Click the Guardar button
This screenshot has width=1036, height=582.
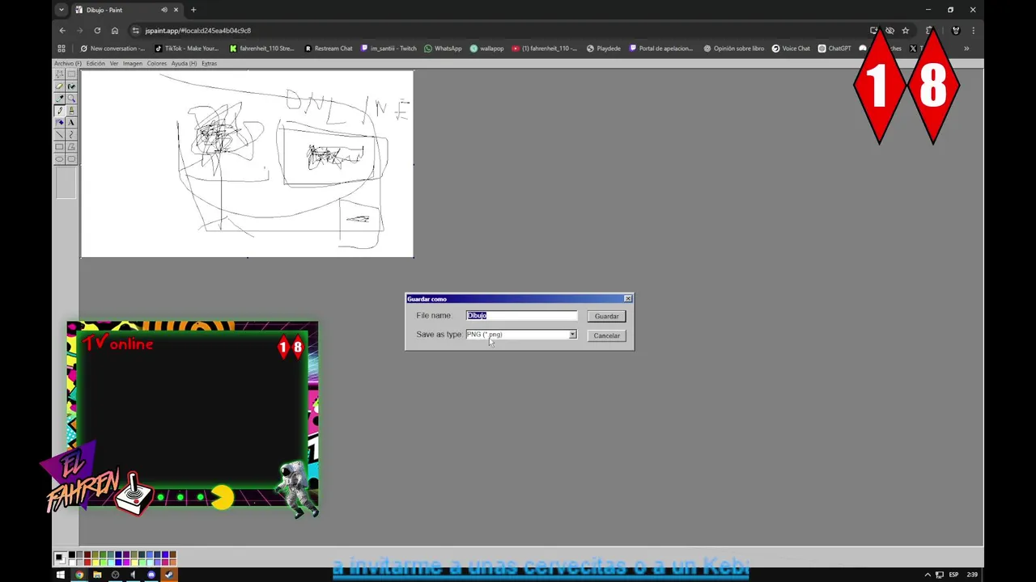[x=606, y=316]
